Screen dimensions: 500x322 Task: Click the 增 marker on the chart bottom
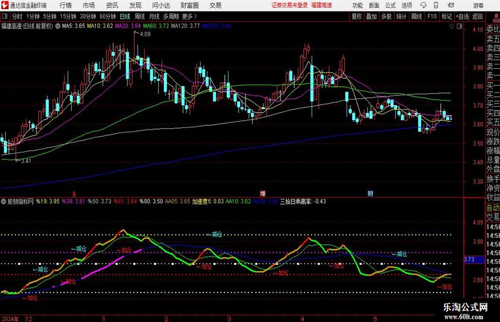pyautogui.click(x=262, y=194)
